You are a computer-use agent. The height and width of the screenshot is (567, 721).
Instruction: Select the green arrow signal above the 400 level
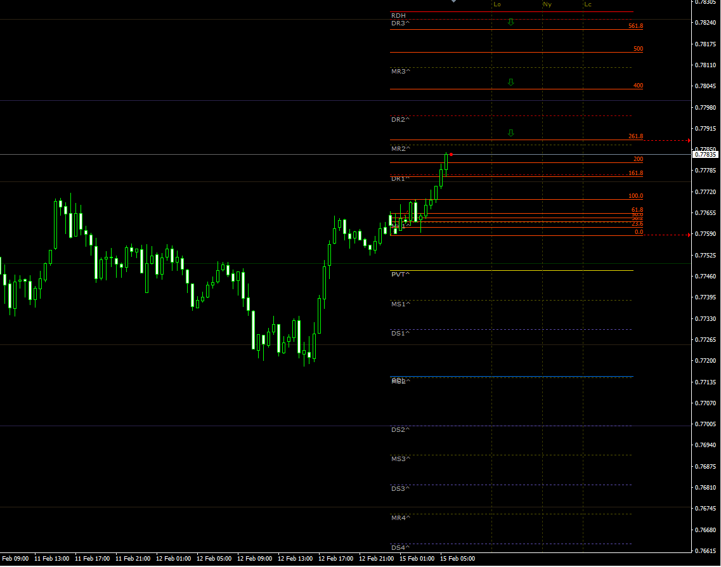coord(511,81)
